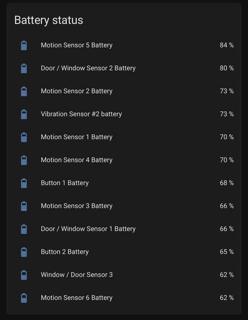
Task: Click the Button 1 Battery icon
Action: coord(24,183)
